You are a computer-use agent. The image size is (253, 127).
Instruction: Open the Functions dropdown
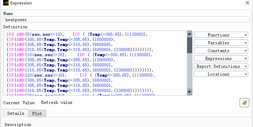coord(221,35)
